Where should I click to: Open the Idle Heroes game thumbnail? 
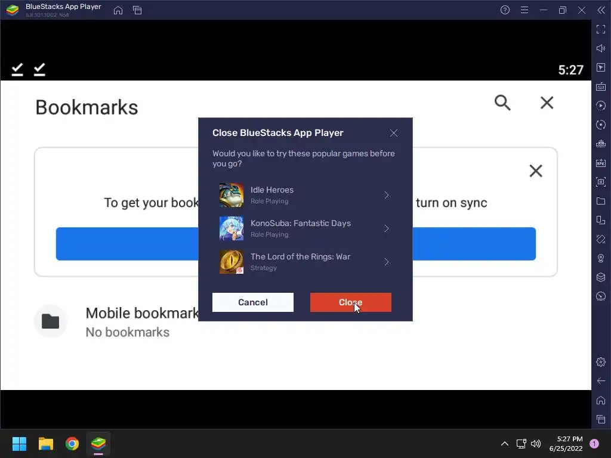(x=232, y=195)
